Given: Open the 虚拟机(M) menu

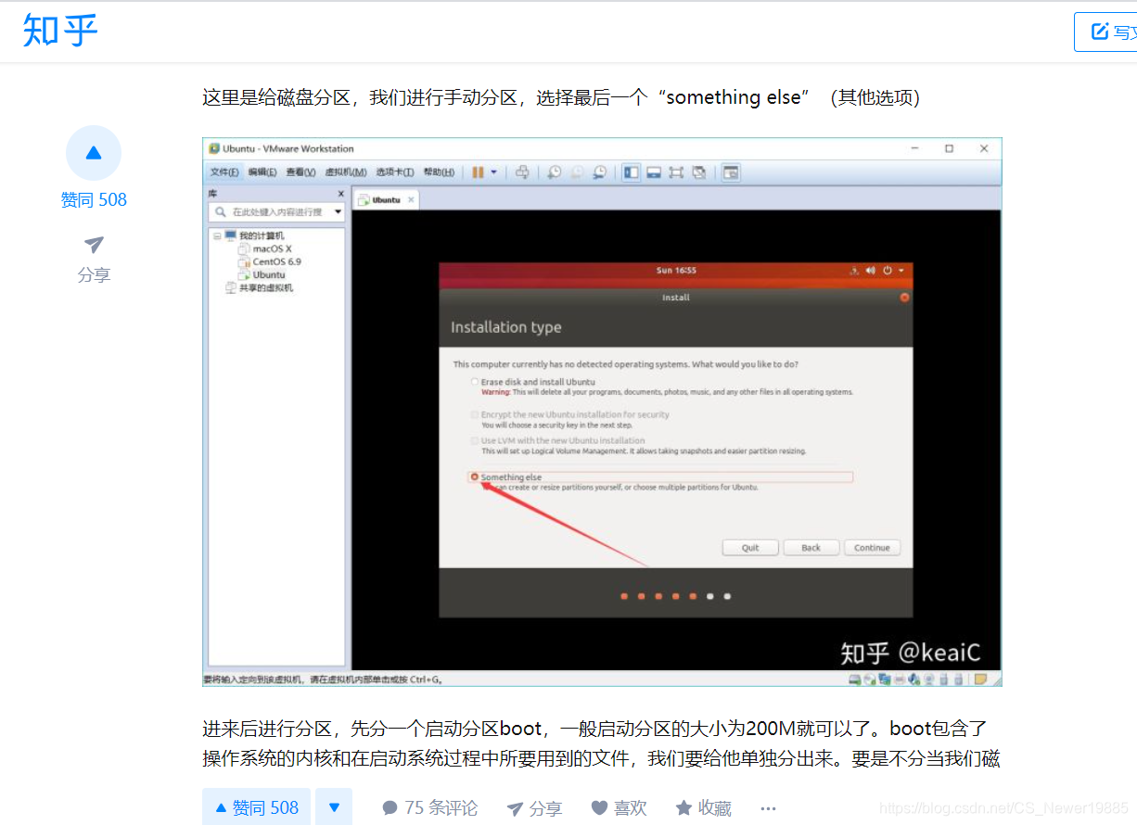Looking at the screenshot, I should click(x=345, y=172).
